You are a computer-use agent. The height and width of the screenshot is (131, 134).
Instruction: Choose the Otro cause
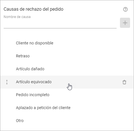click(x=20, y=121)
